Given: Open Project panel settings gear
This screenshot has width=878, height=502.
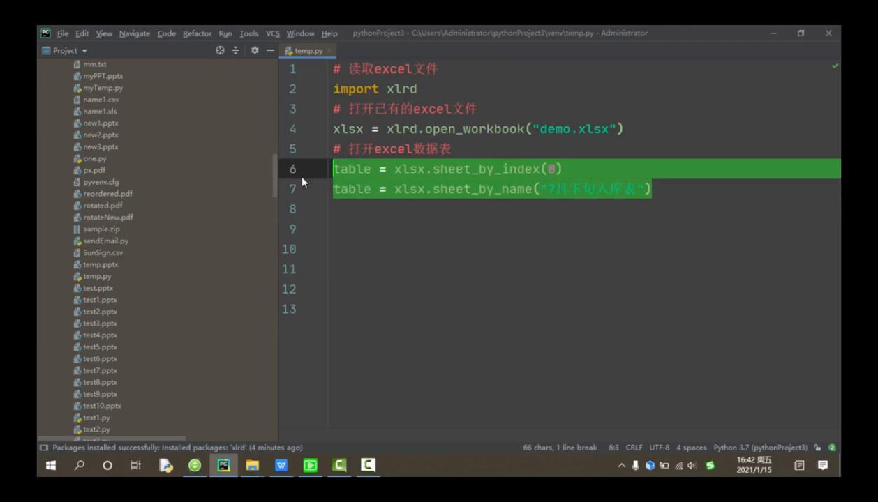Looking at the screenshot, I should 255,50.
